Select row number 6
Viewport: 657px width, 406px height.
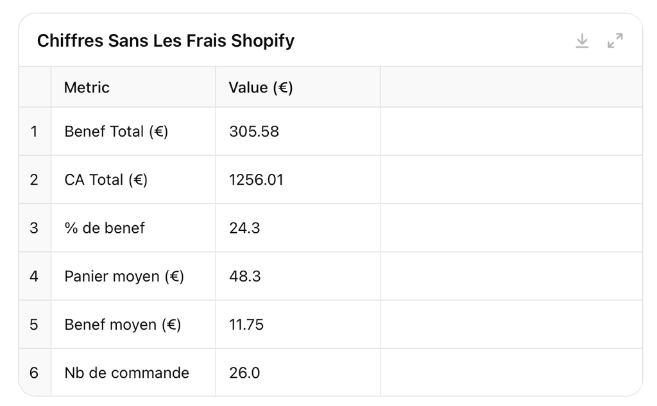(x=34, y=373)
